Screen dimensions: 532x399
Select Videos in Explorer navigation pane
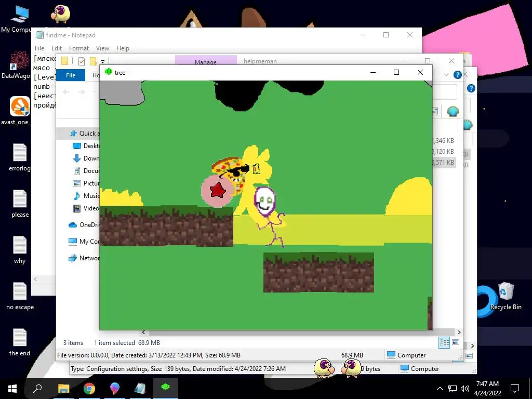[86, 208]
